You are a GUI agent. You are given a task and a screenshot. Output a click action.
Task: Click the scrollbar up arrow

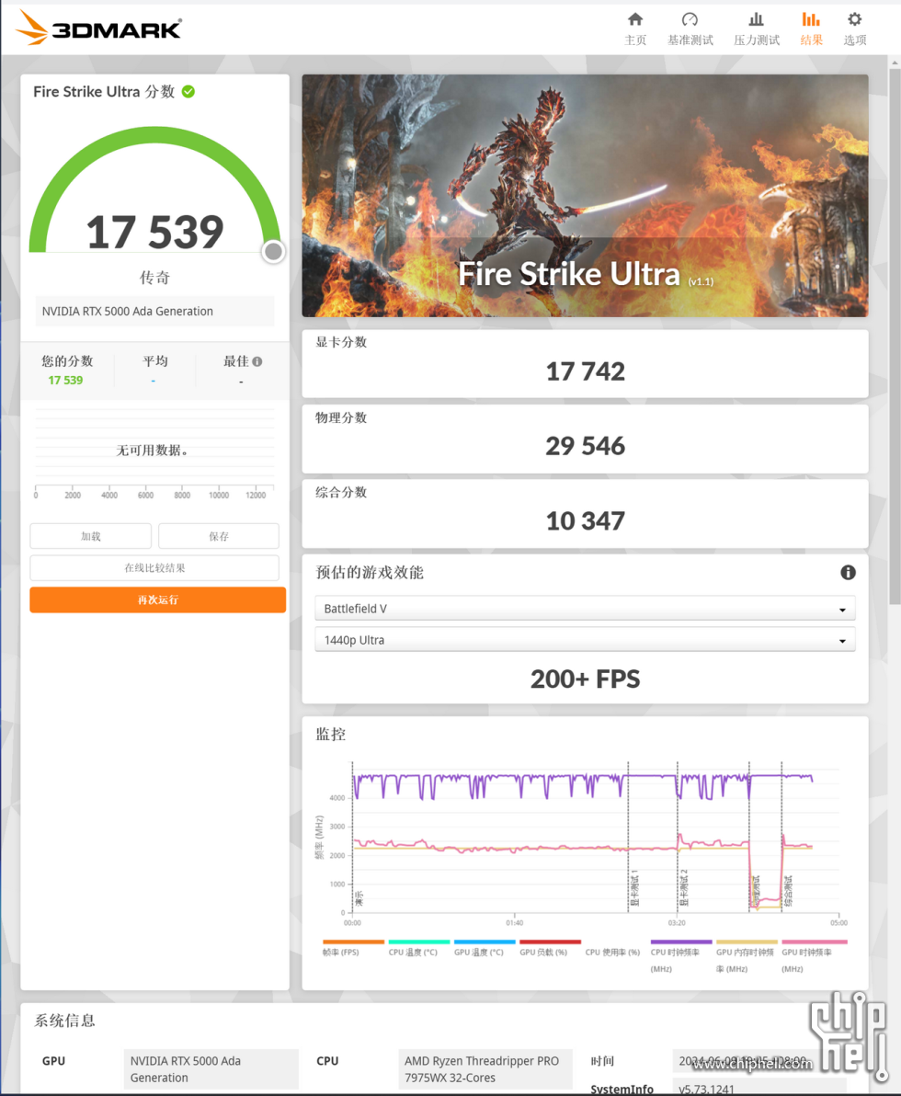click(895, 63)
